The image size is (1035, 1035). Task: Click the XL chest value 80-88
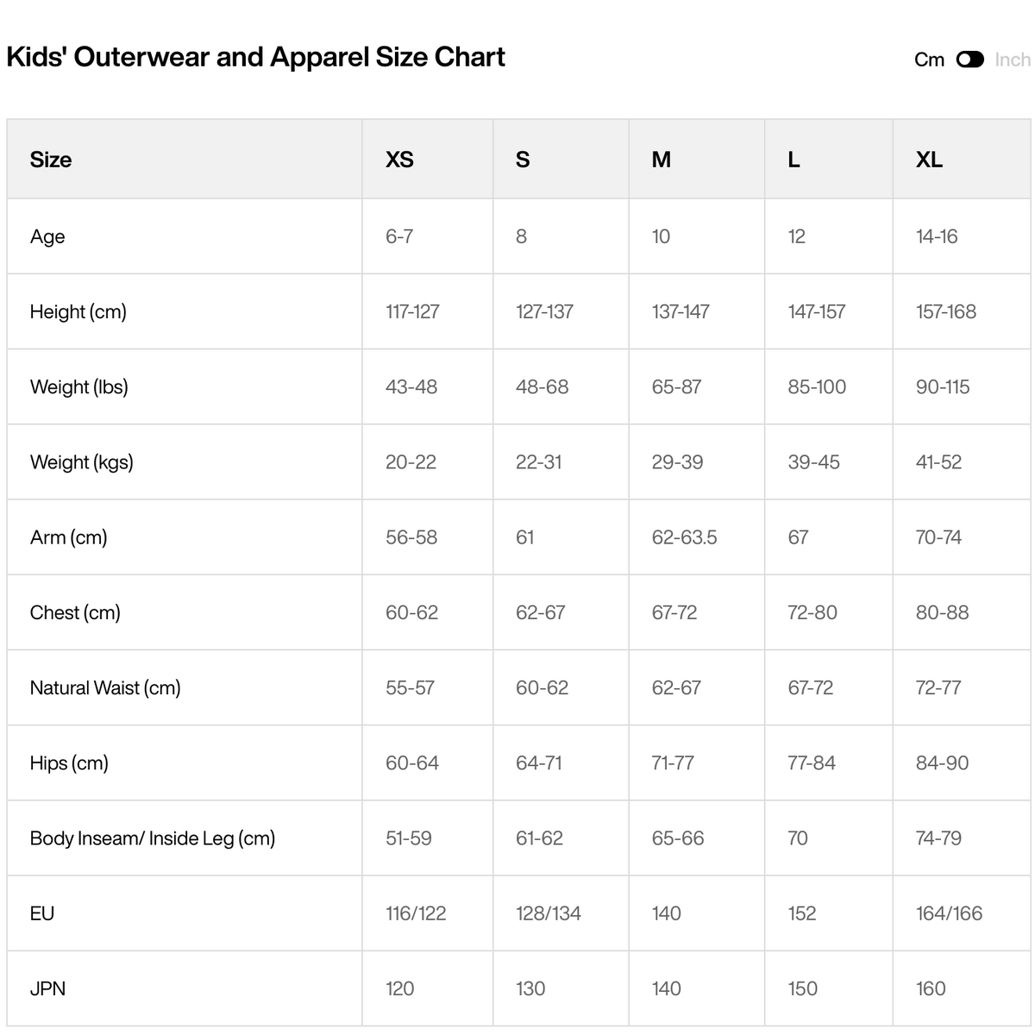point(942,612)
